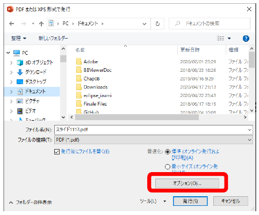Refresh the folder view
259x215 pixels.
point(157,24)
